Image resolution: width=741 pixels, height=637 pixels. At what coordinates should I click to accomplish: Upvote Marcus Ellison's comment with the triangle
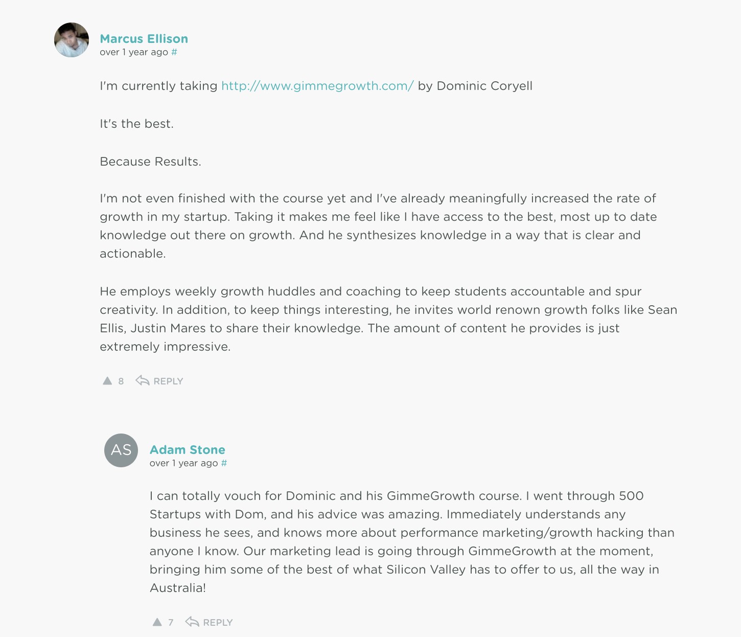[x=107, y=381]
